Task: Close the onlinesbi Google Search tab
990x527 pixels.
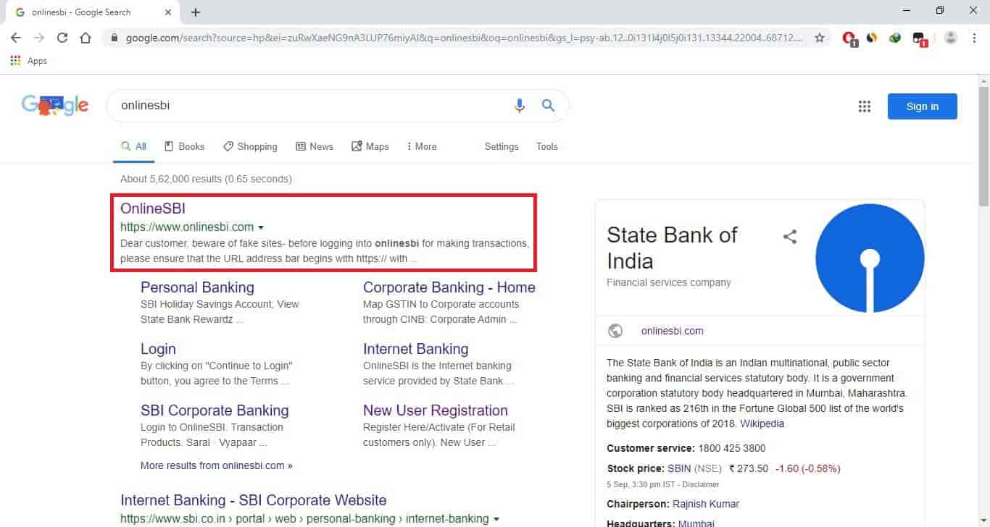Action: pos(168,12)
